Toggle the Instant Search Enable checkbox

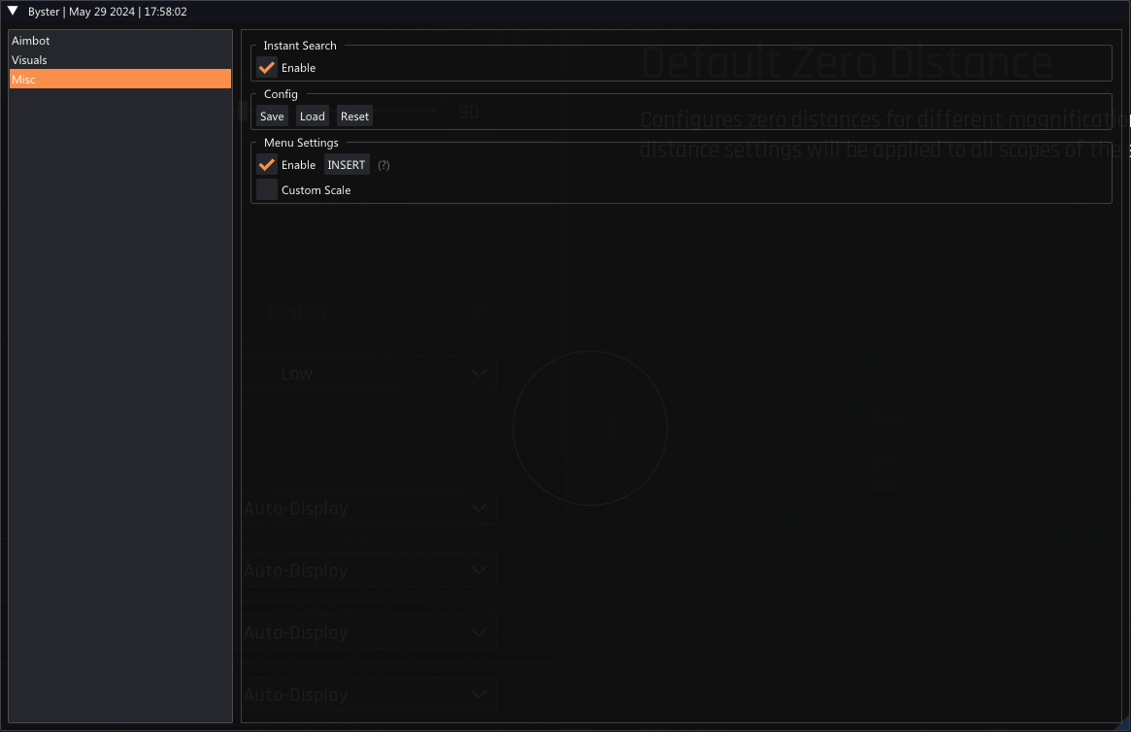(x=267, y=68)
